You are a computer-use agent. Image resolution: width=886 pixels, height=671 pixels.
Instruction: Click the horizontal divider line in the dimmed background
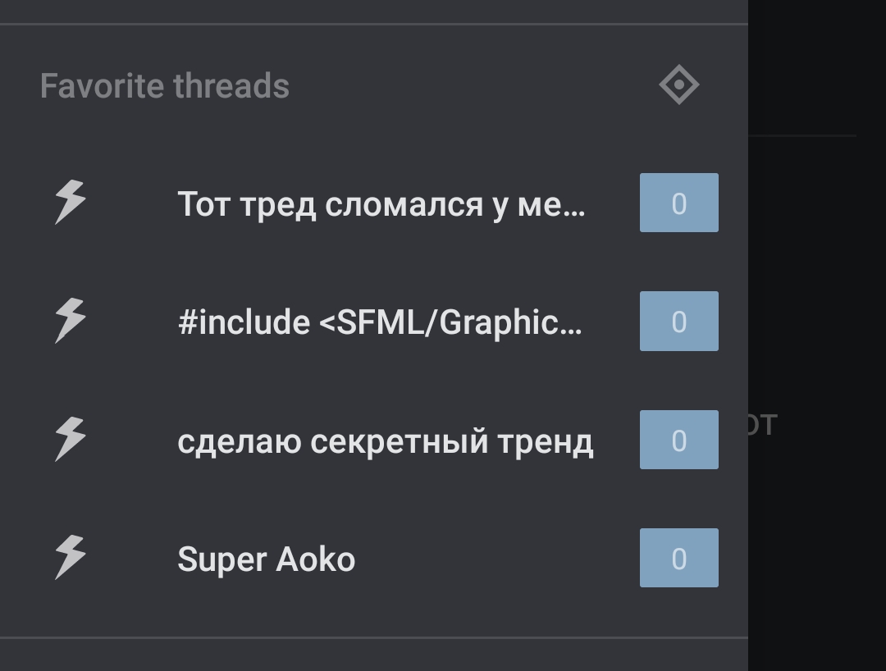click(x=802, y=135)
